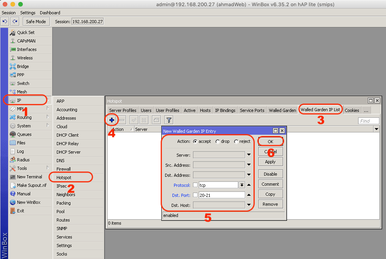Open the Switch menu
This screenshot has width=386, height=259.
click(30, 83)
